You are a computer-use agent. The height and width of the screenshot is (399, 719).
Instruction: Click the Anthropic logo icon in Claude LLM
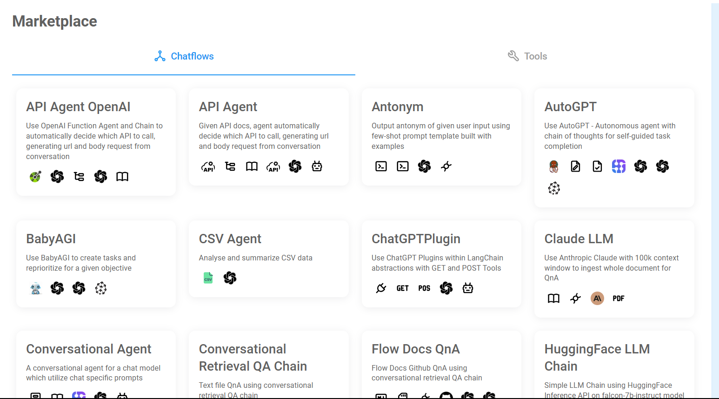(x=597, y=298)
